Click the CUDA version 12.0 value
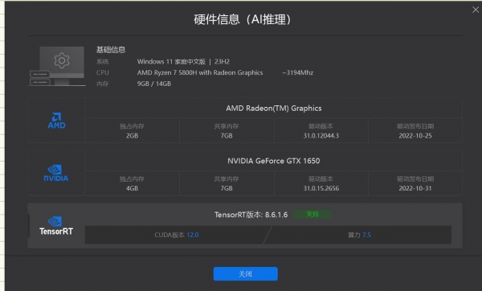482x291 pixels. click(x=193, y=235)
